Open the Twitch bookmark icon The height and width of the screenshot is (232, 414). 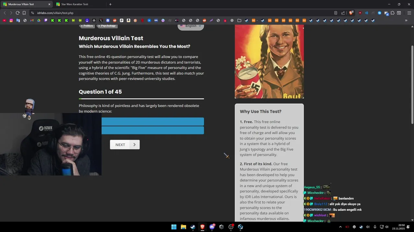point(46,20)
